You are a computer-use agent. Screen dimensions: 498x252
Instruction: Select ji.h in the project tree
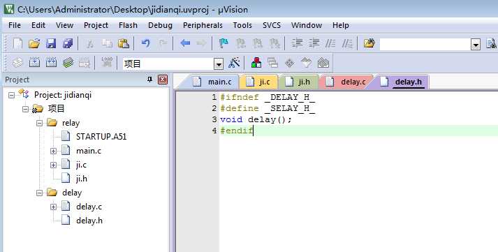pyautogui.click(x=82, y=179)
